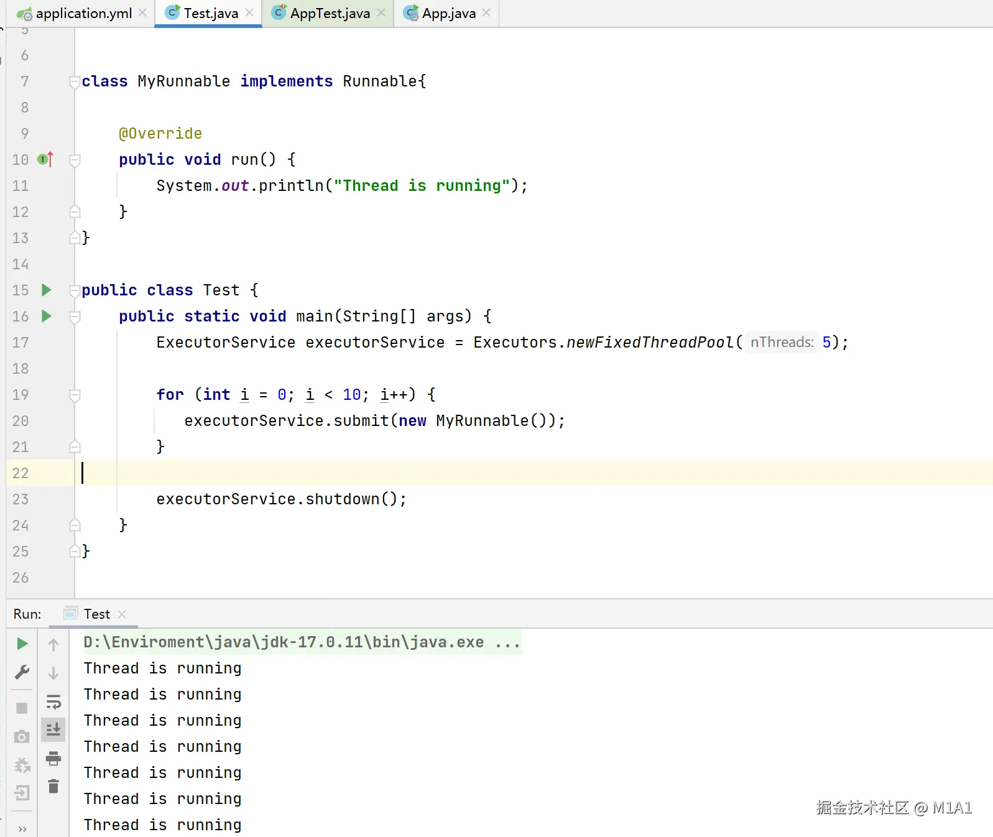Screen dimensions: 993x837
Task: Run main method from line 16 gutter arrow
Action: (46, 316)
